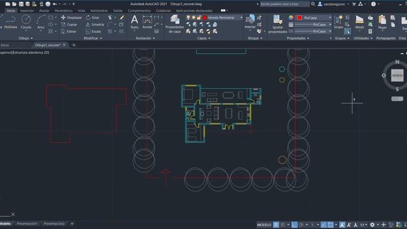Click the Texto annotation tool
This screenshot has height=229, width=407.
(x=134, y=22)
